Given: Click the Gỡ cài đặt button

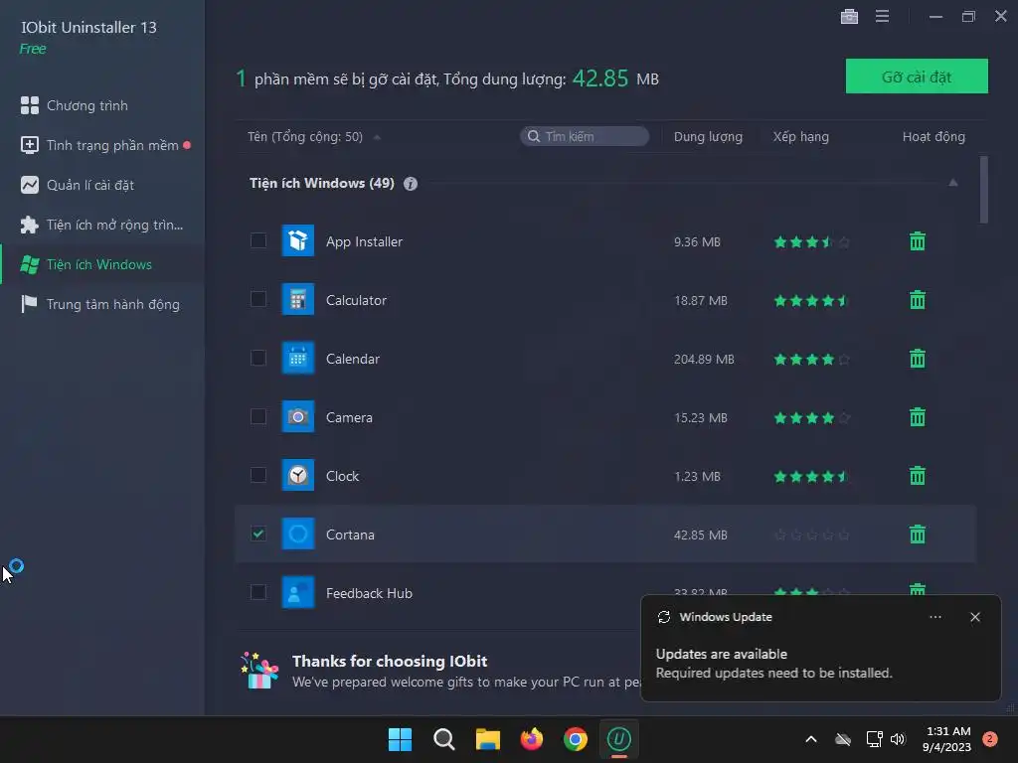Looking at the screenshot, I should click(x=917, y=76).
